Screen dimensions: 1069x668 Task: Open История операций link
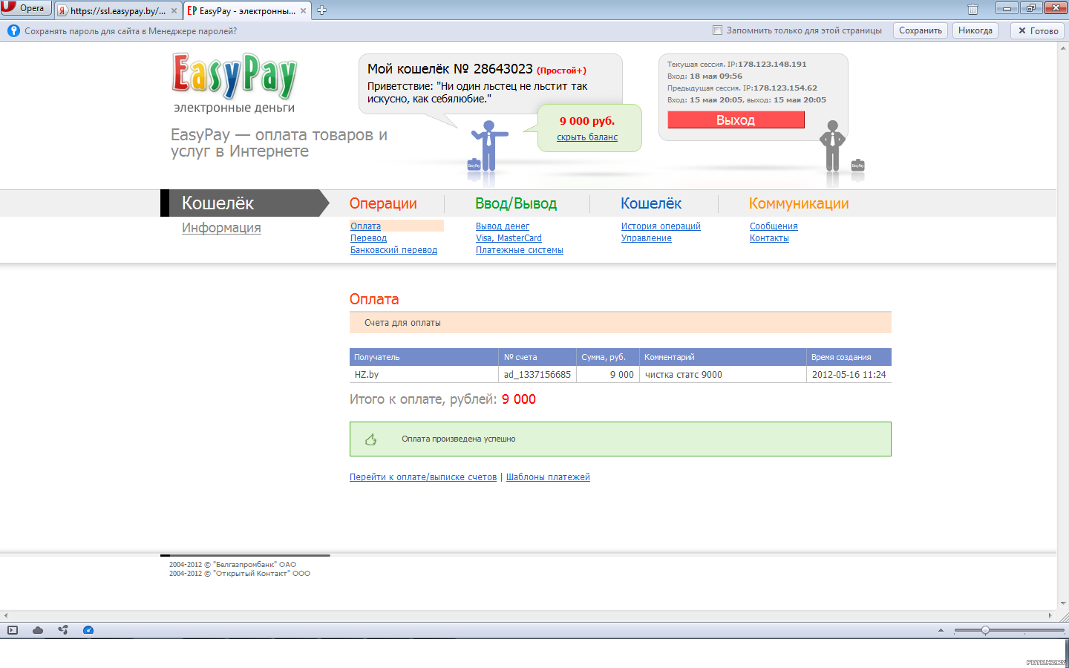click(661, 226)
